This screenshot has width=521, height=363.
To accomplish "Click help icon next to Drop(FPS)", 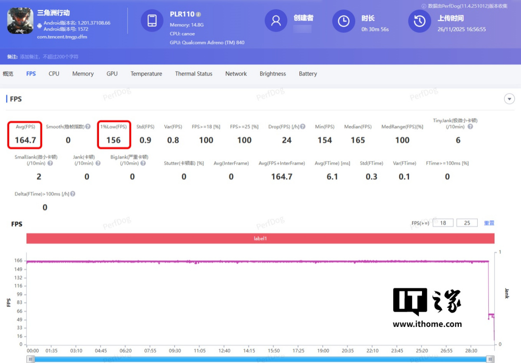I will point(303,127).
